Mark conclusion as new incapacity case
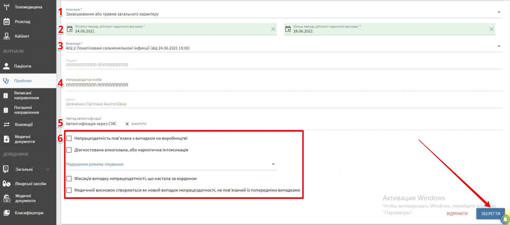510x225 pixels. (69, 190)
